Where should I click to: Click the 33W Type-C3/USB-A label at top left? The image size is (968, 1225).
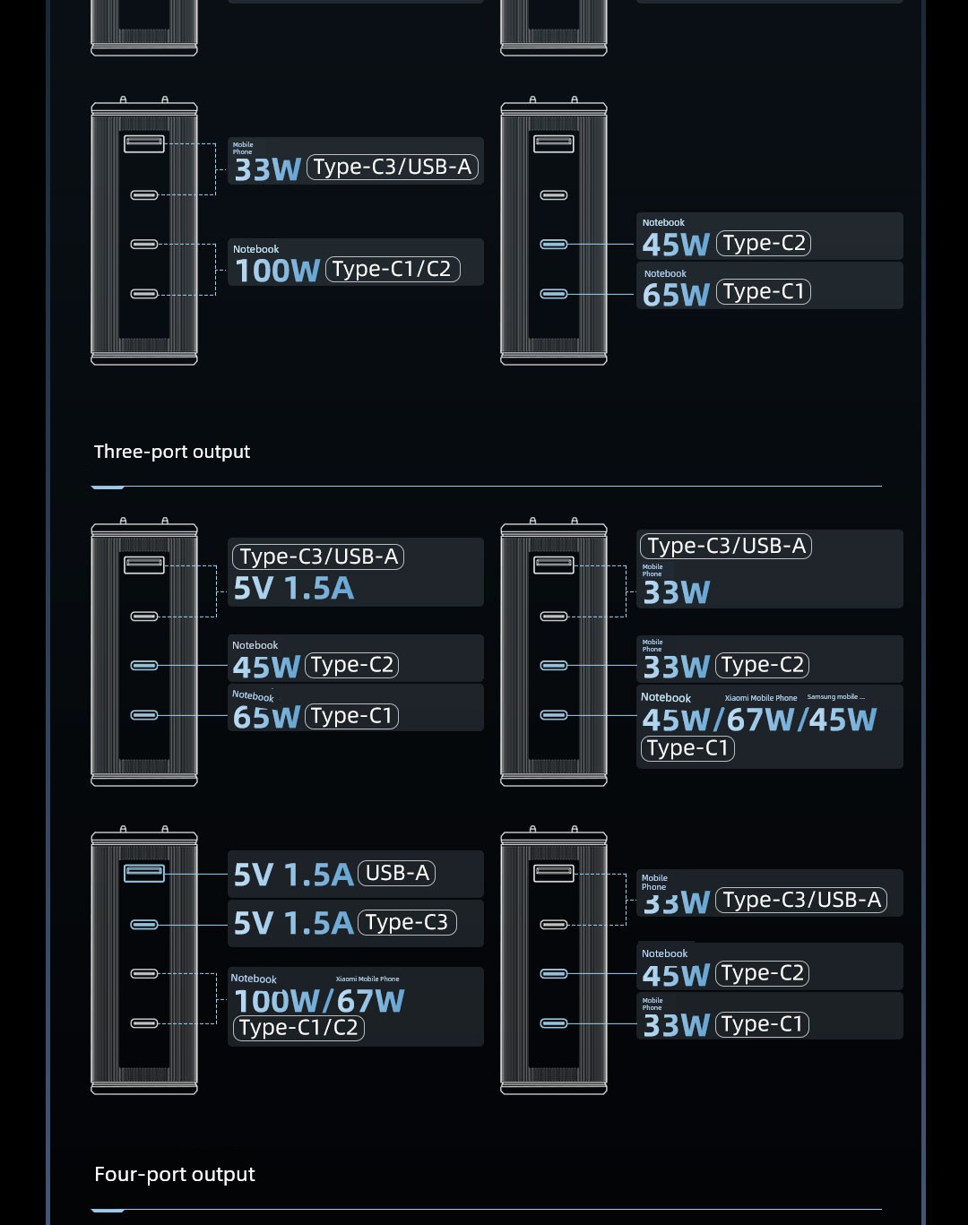pos(356,161)
